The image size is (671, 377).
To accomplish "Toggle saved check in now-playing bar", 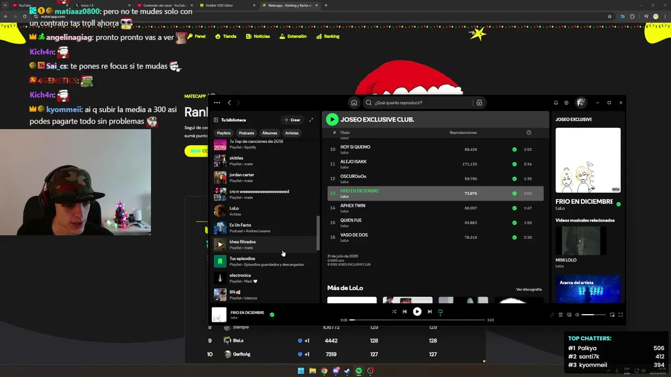I will [272, 315].
